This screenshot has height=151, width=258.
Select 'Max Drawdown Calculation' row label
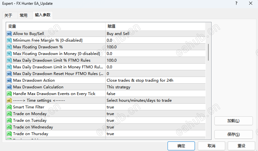[38, 87]
